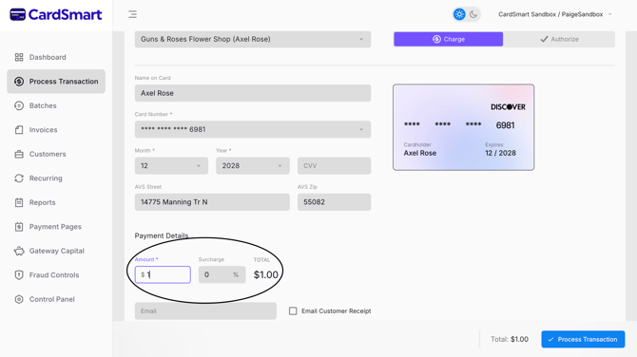Click the Customers briefcase icon
Image resolution: width=637 pixels, height=357 pixels.
click(x=19, y=154)
